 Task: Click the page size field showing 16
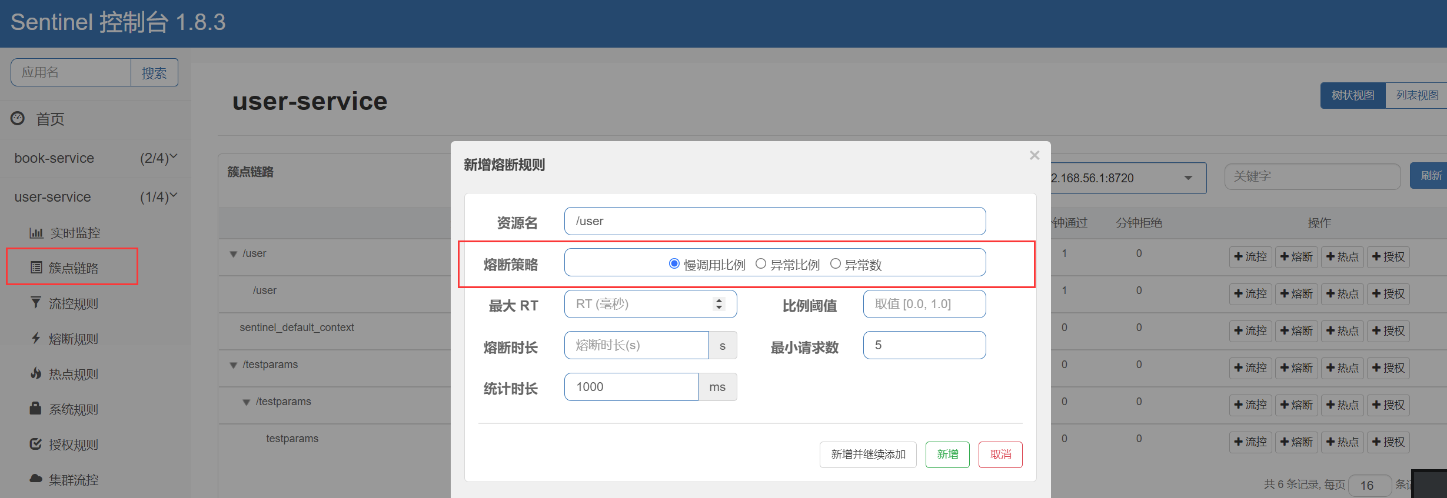1370,486
